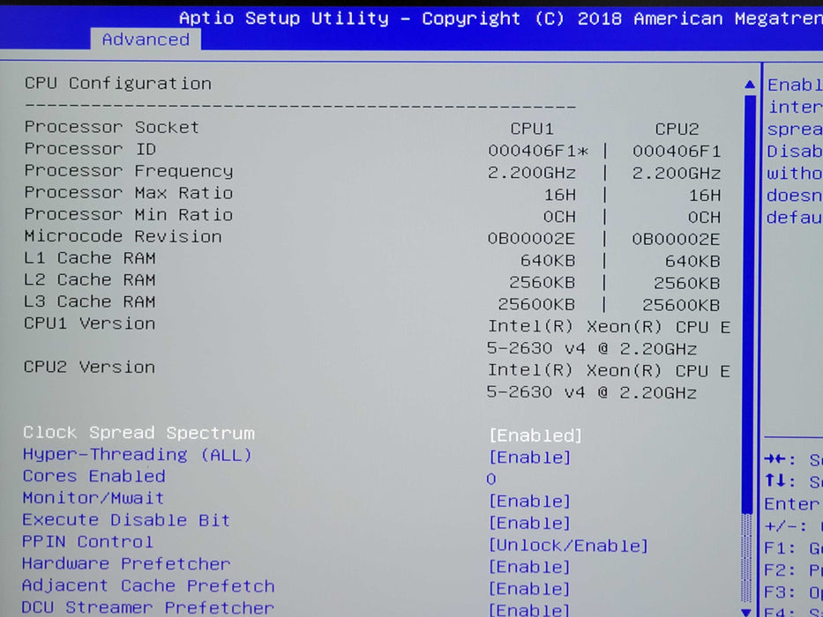The width and height of the screenshot is (823, 617).
Task: Select Cores Enabled setting
Action: coord(94,476)
